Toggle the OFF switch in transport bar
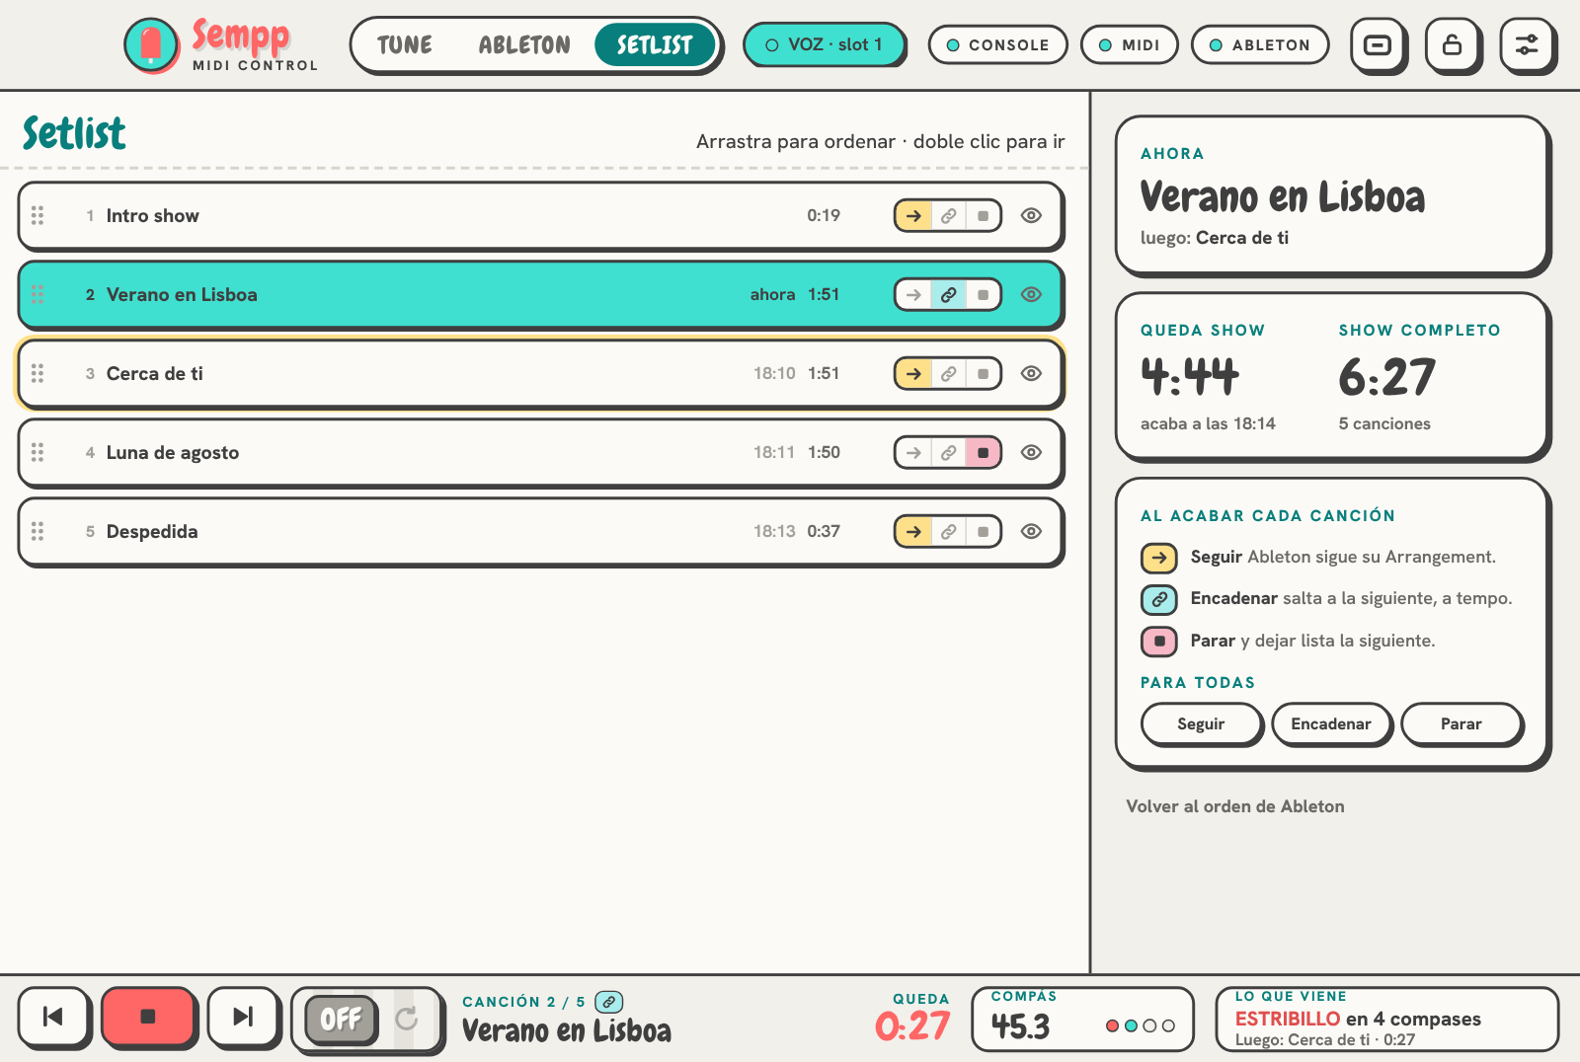This screenshot has width=1580, height=1062. point(342,1019)
